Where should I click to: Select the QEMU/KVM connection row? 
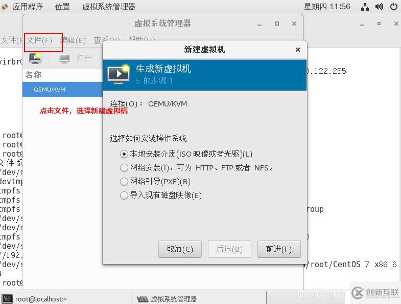point(62,90)
